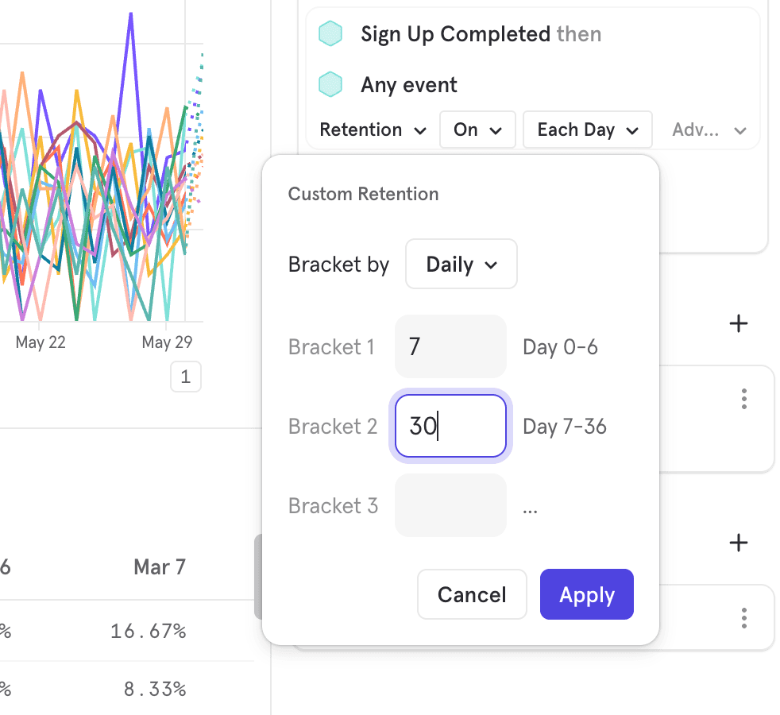The width and height of the screenshot is (780, 715).
Task: Click the Mar 7 column header
Action: click(160, 567)
